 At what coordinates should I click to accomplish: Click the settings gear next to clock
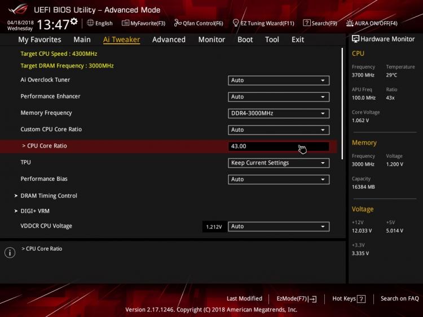pos(74,21)
